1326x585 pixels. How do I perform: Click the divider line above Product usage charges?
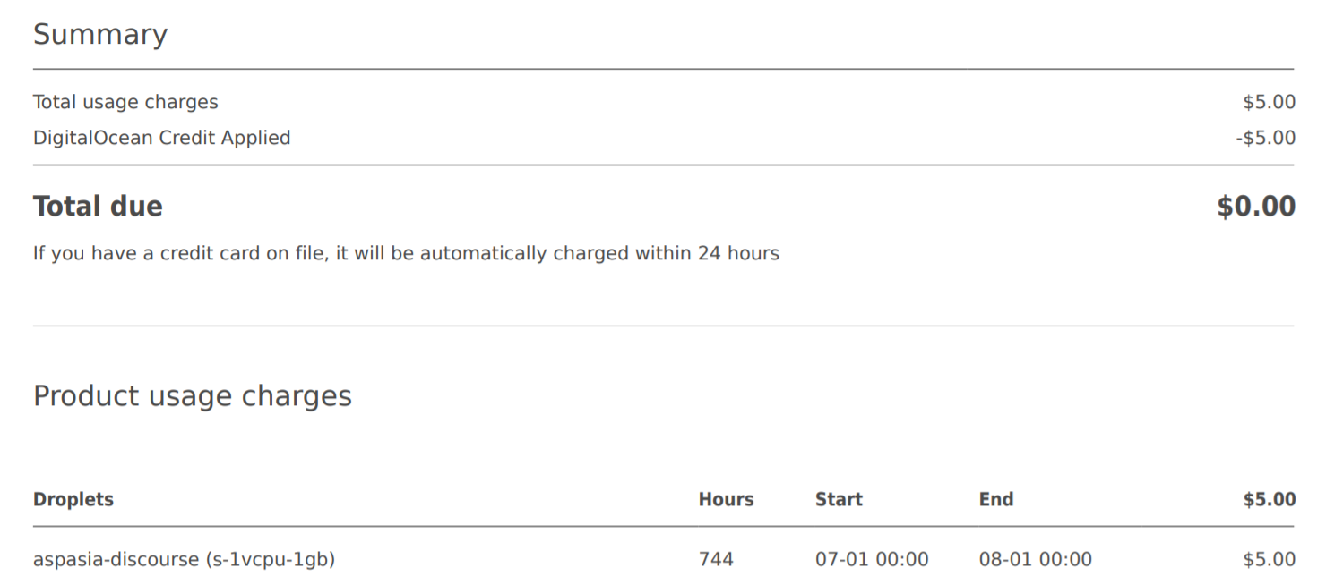663,326
